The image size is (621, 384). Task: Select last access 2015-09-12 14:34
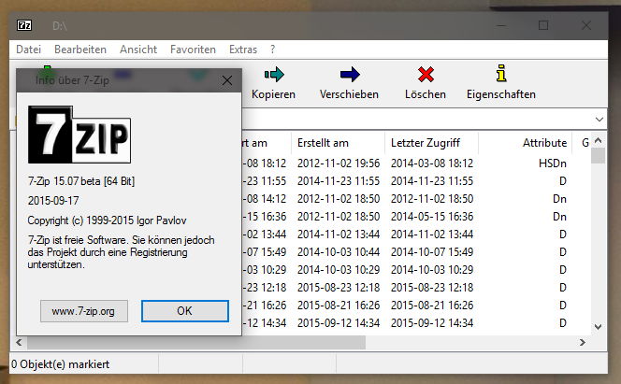(x=432, y=323)
